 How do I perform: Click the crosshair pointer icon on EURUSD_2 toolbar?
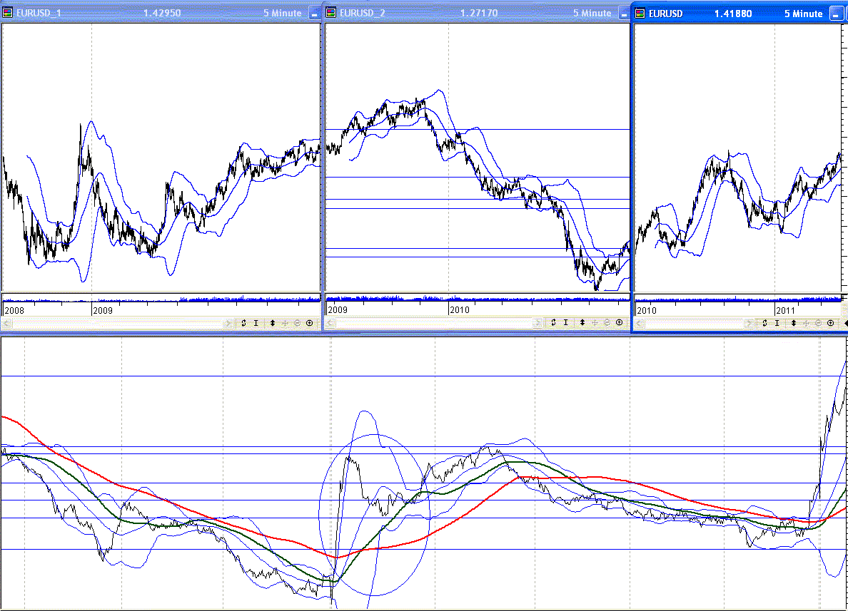click(595, 323)
